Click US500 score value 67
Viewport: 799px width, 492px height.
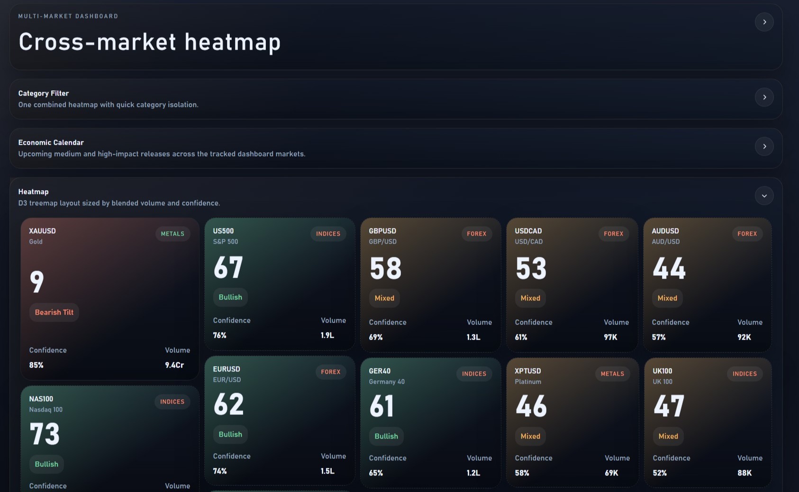coord(228,267)
